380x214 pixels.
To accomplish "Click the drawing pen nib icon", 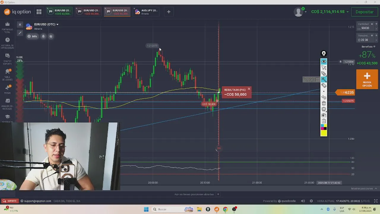I will click(x=324, y=54).
